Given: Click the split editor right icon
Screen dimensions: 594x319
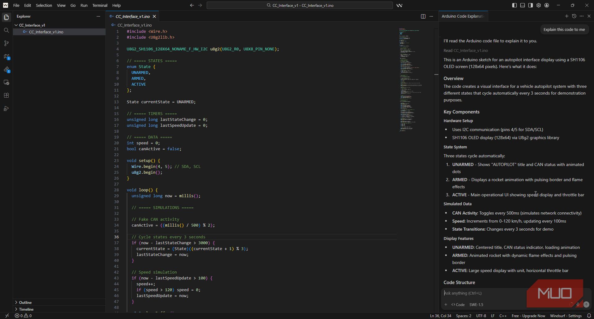Looking at the screenshot, I should point(423,16).
